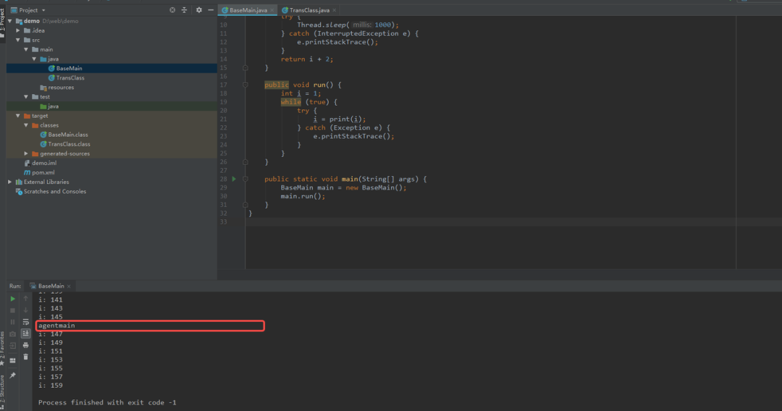Print the Run console output

[x=26, y=345]
